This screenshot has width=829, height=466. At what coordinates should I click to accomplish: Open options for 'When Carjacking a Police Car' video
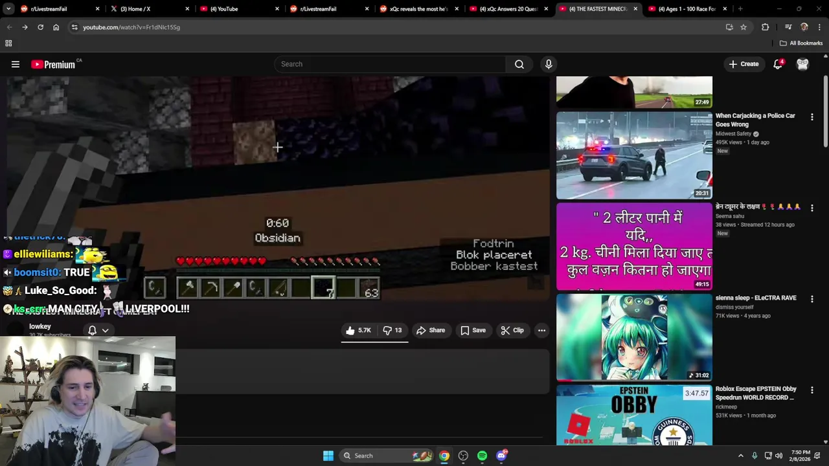(812, 116)
